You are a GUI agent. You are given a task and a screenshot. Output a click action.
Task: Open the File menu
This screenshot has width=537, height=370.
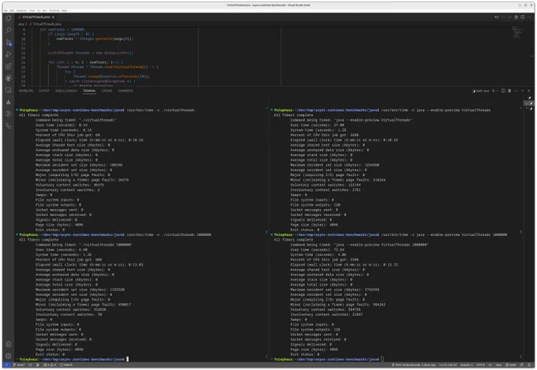6,10
